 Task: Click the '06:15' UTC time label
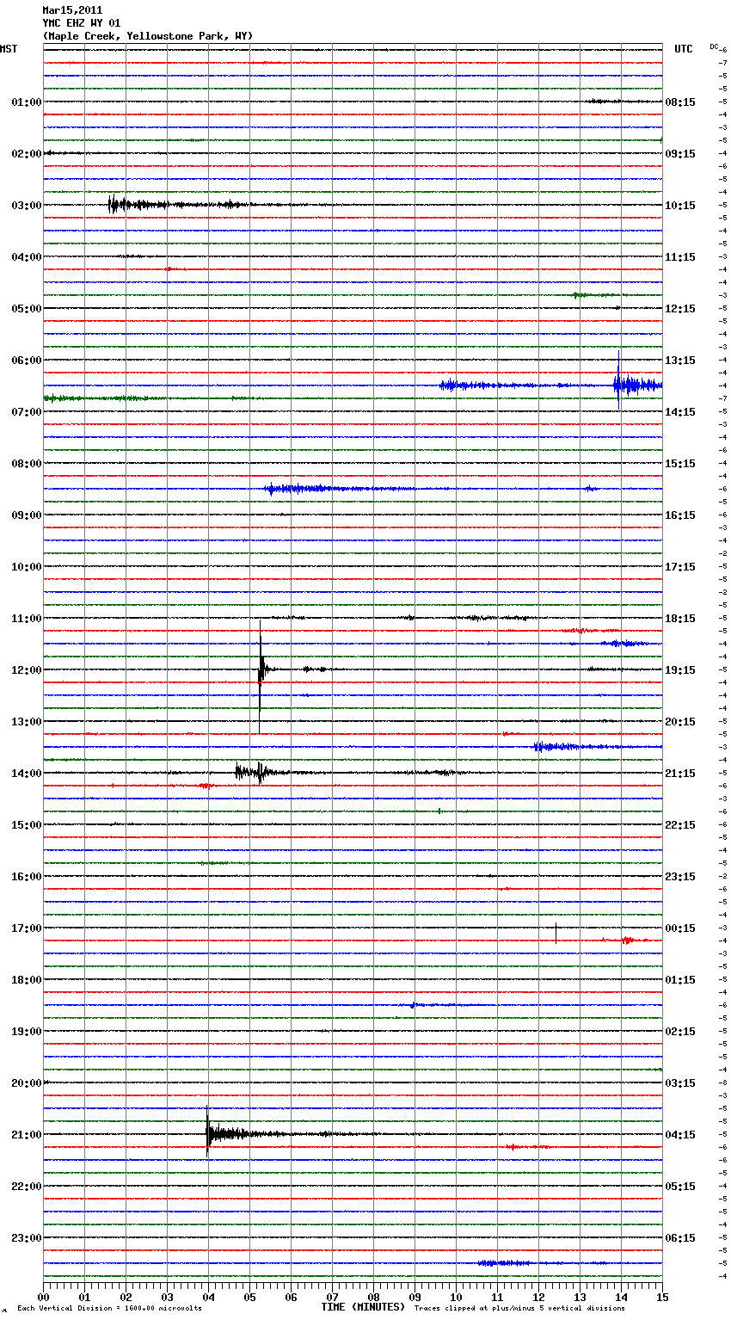pyautogui.click(x=680, y=1238)
